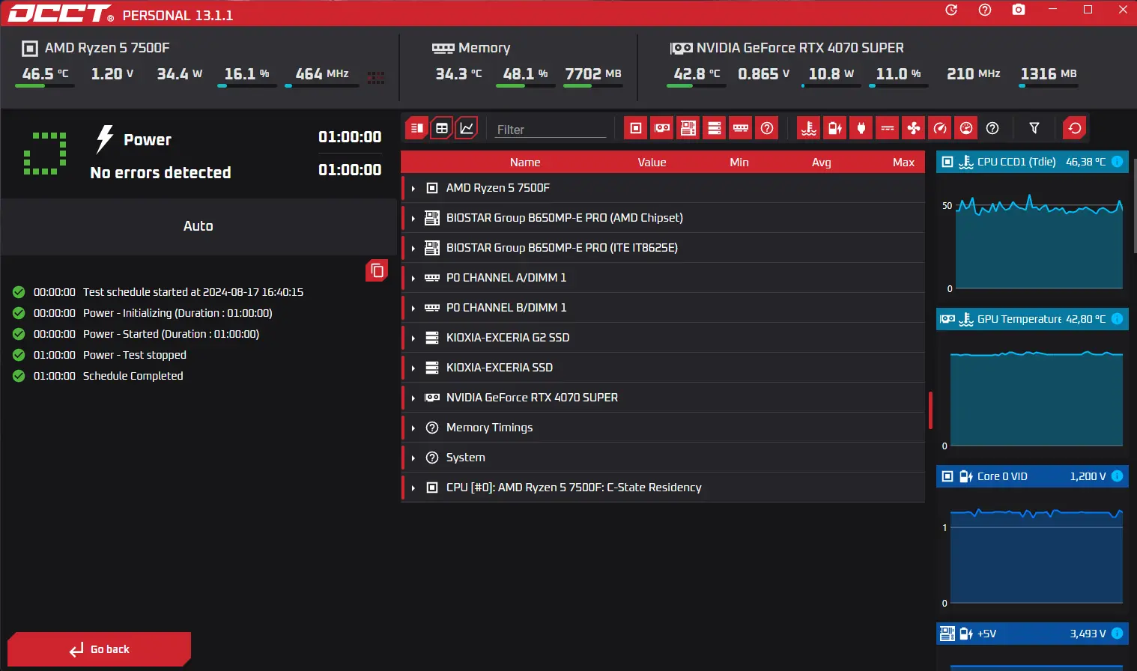This screenshot has height=671, width=1137.
Task: Click the GPU Temperature graph area
Action: [1036, 398]
